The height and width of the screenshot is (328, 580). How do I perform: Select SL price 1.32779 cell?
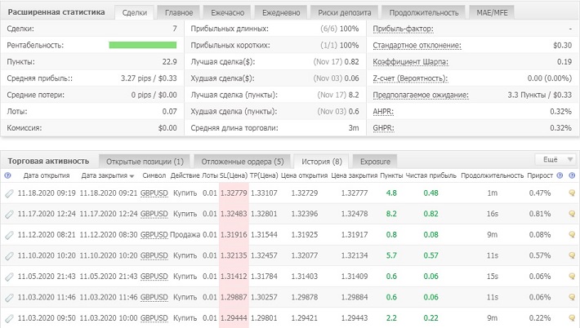tap(234, 193)
